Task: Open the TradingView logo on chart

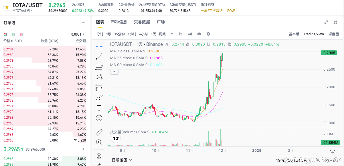Action: 116,138
